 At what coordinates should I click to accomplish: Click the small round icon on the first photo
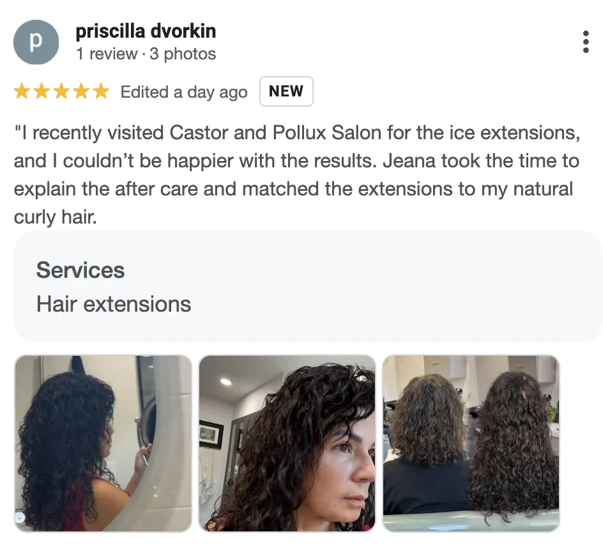[x=20, y=517]
